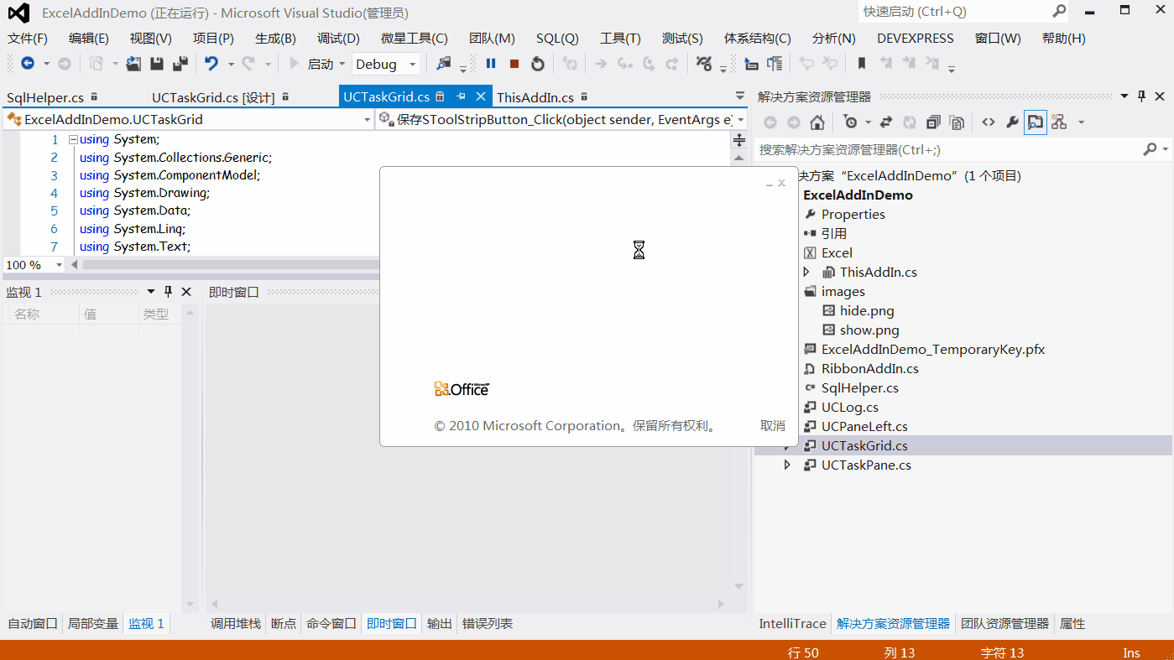
Task: Toggle Preview Selected Items in Solution Explorer
Action: (1036, 122)
